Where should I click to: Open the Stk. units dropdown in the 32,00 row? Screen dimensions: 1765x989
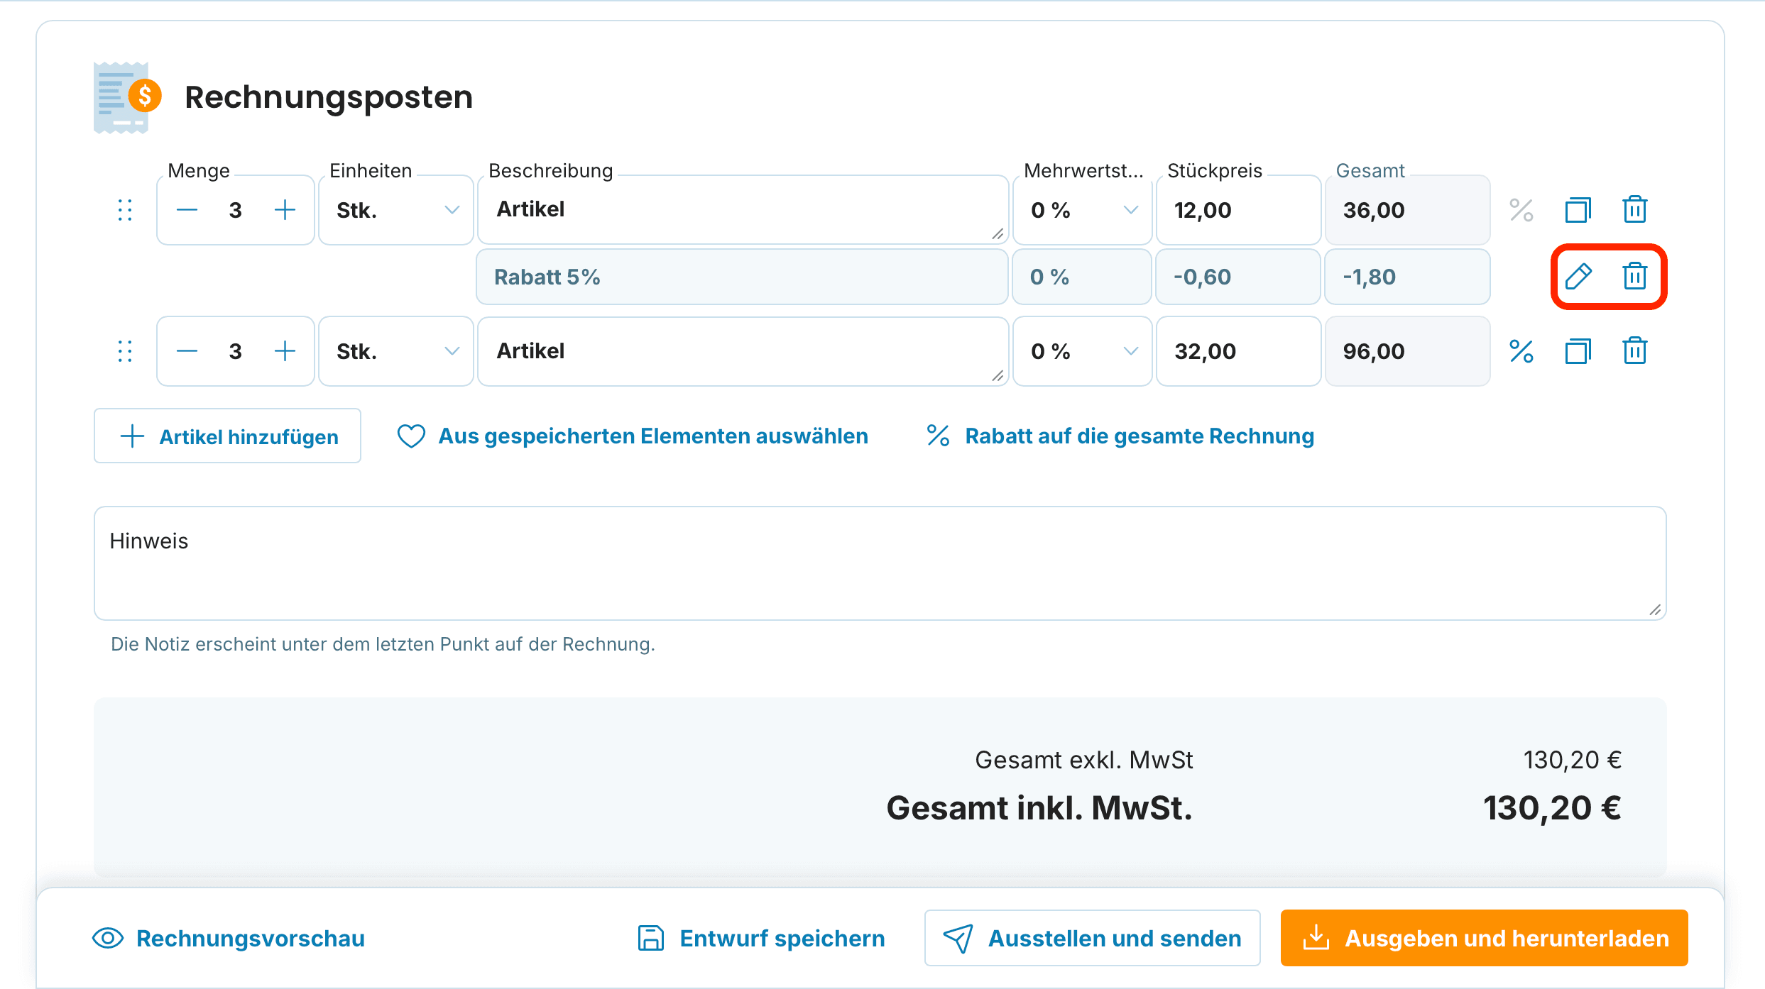pos(396,351)
